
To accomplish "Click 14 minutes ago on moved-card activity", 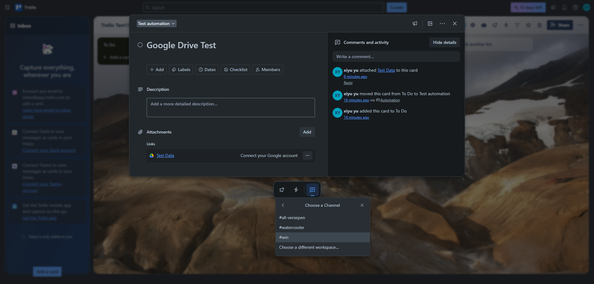I will click(356, 100).
